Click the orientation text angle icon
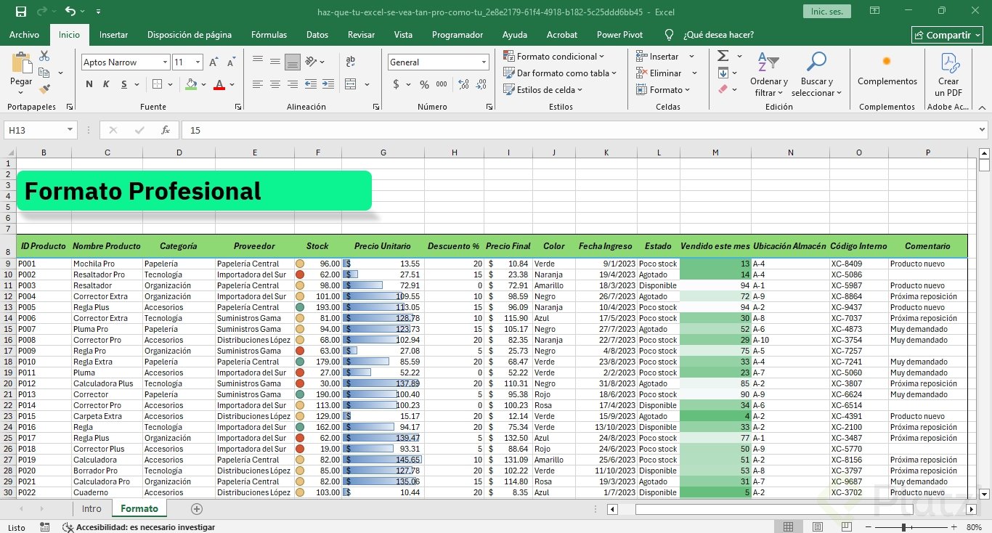The width and height of the screenshot is (992, 533). (x=312, y=62)
